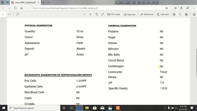Open Microsoft Store from taskbar
Image resolution: width=197 pixels, height=111 pixels.
94,108
